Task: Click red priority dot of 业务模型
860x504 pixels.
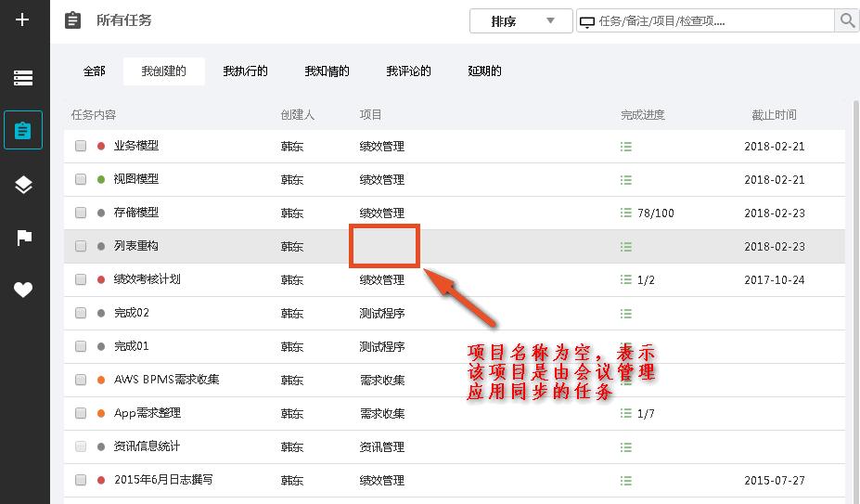Action: [101, 146]
